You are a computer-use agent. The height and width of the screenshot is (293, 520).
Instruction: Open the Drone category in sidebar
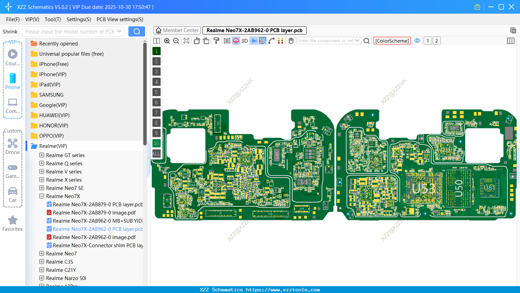pyautogui.click(x=13, y=146)
